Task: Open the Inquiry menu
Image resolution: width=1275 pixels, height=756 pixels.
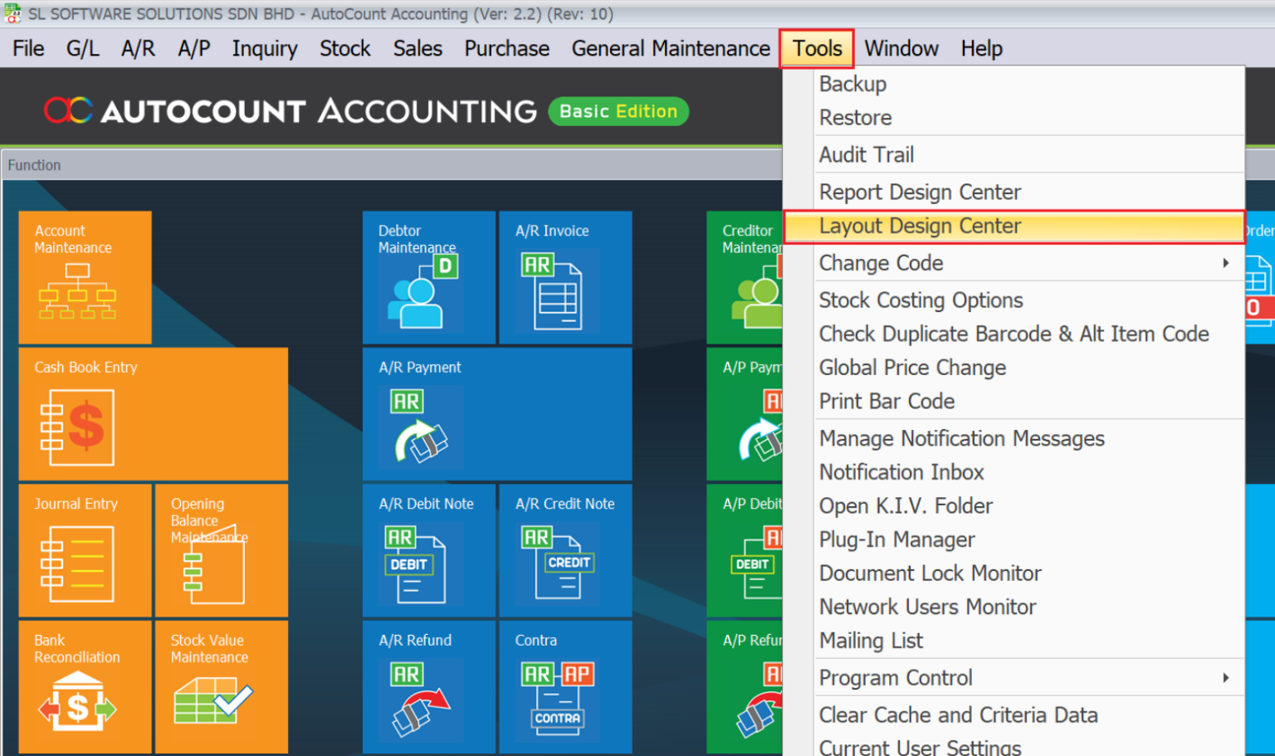Action: tap(265, 48)
